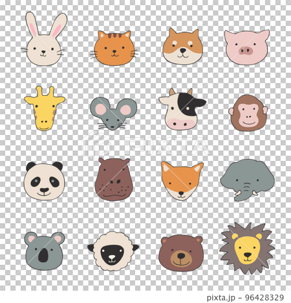Select the brown bear face

[x=181, y=253]
